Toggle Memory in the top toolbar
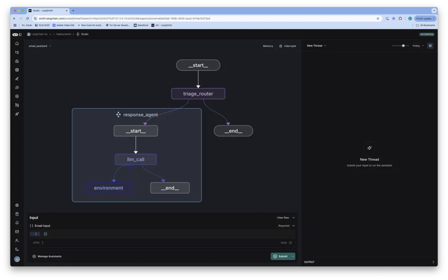The height and width of the screenshot is (280, 448). pos(268,46)
